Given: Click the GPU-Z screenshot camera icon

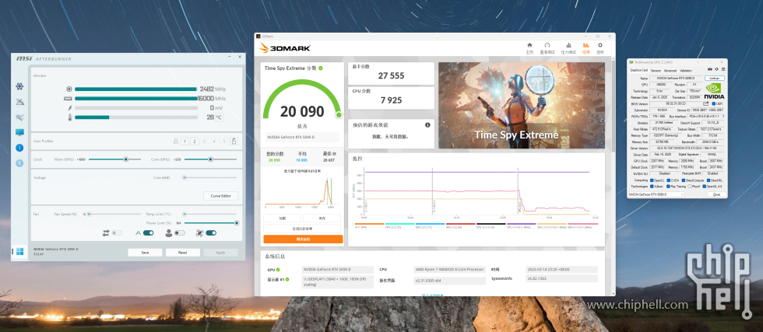Looking at the screenshot, I should click(710, 69).
